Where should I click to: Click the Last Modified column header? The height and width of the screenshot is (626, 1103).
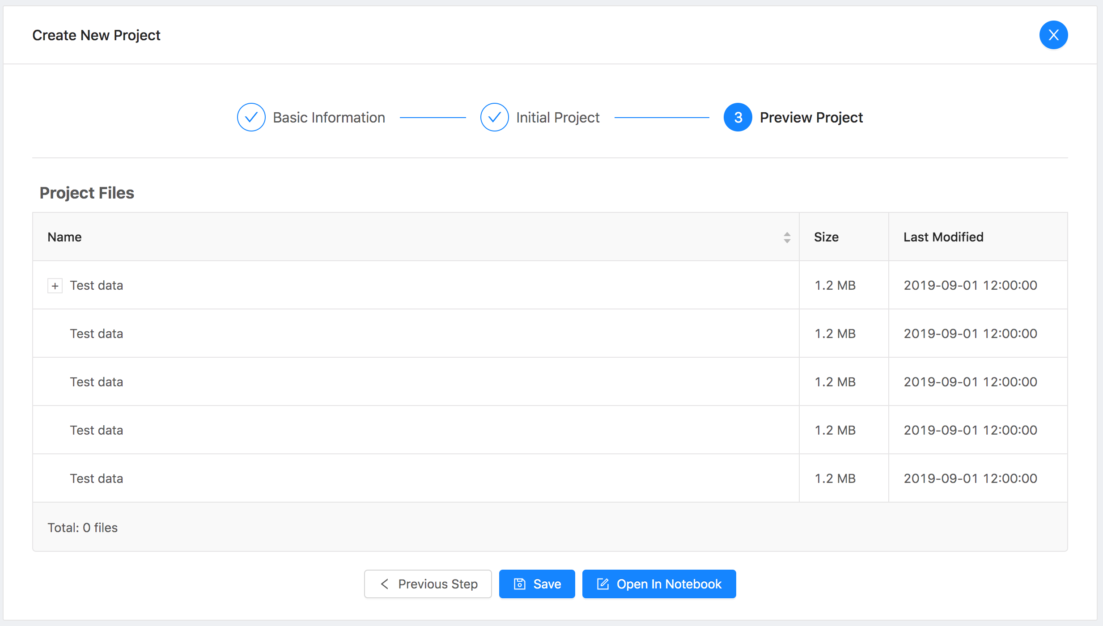pos(943,237)
